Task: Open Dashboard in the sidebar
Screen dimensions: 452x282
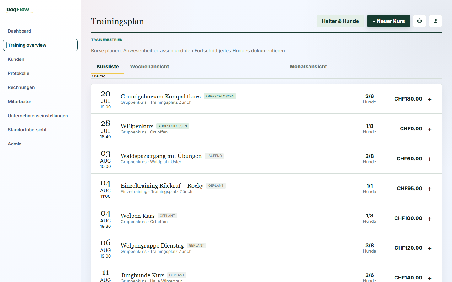Action: click(x=40, y=31)
